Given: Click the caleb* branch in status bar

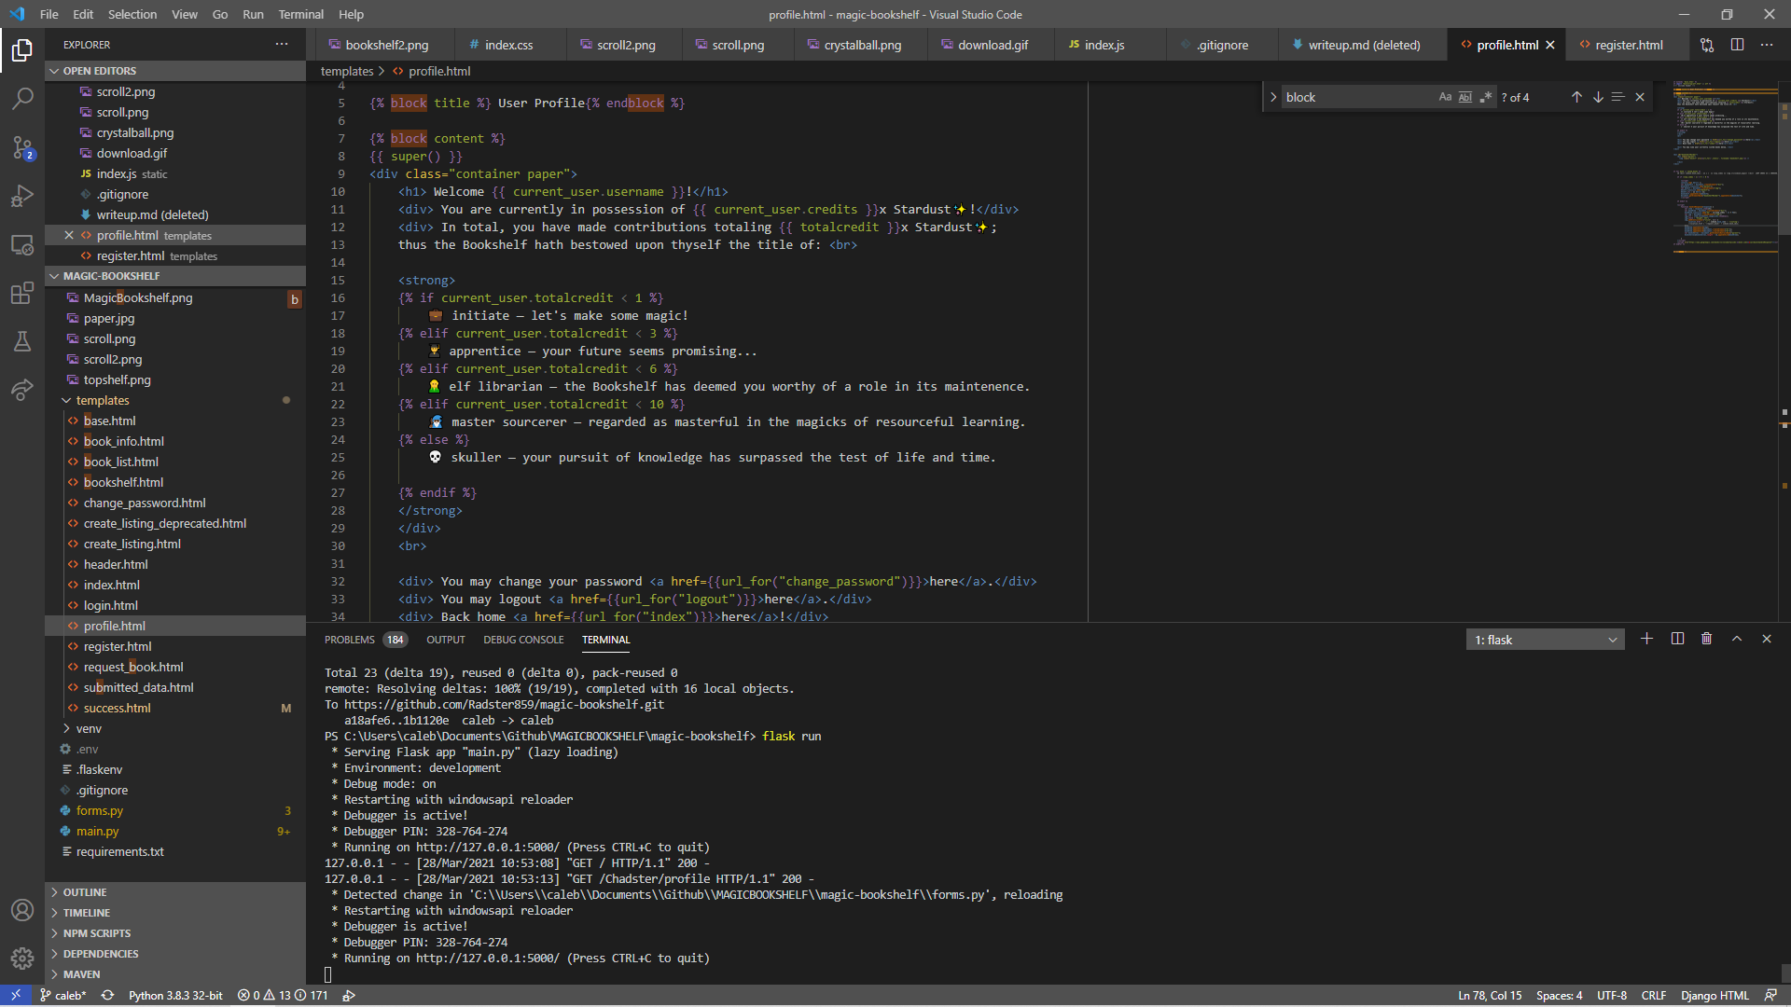Looking at the screenshot, I should (63, 995).
